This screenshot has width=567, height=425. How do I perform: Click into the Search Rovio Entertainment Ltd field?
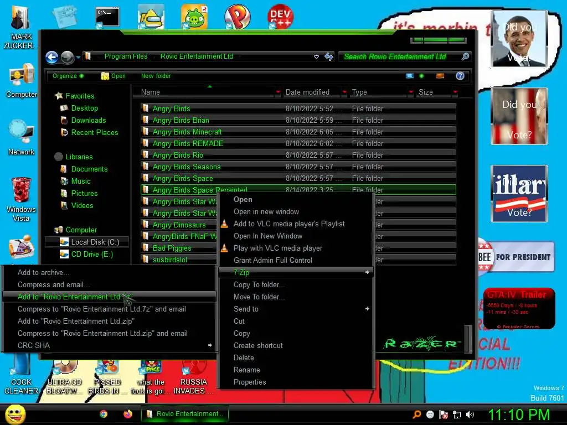point(400,57)
